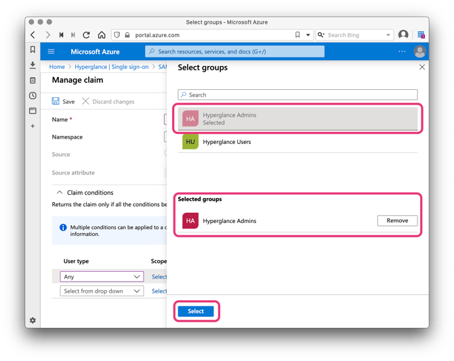Choose the Hyperglance Users group
454x361 pixels.
[x=297, y=142]
